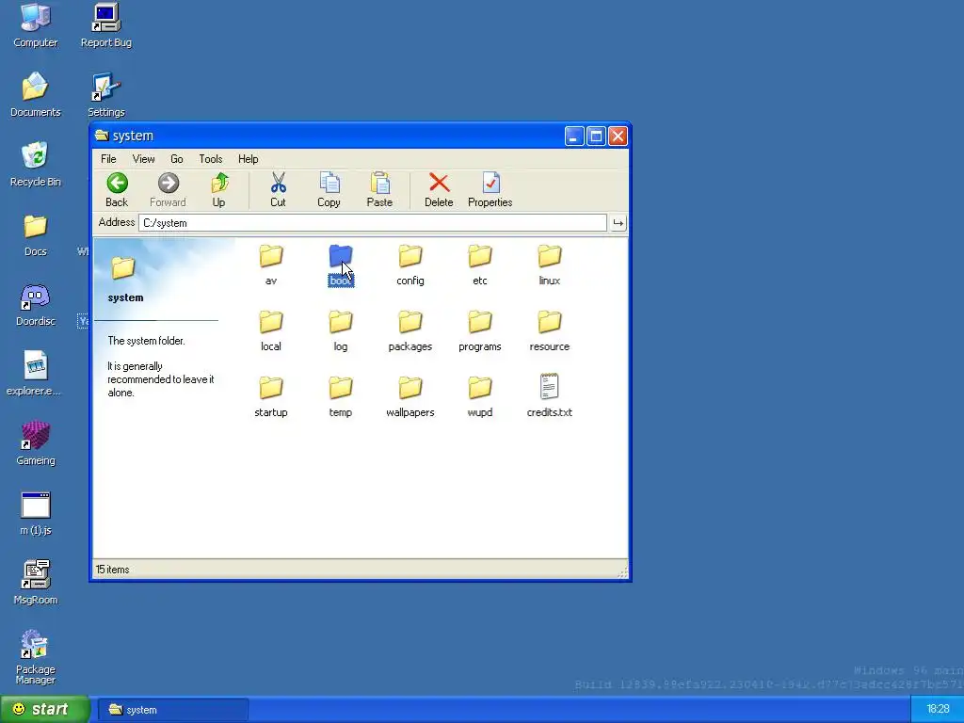
Task: Click the '15 items' status bar text
Action: coord(113,570)
